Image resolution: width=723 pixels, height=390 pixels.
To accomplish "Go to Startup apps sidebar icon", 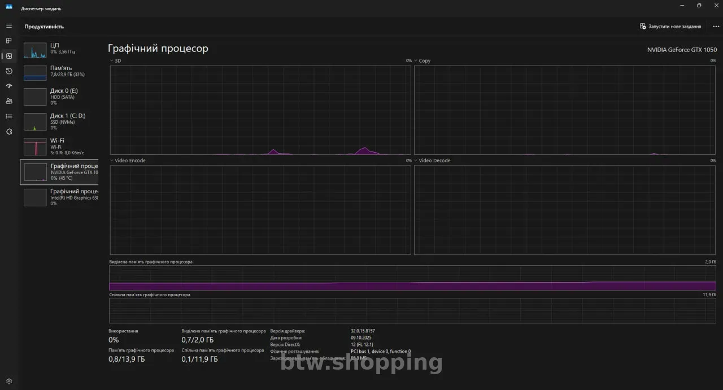I will point(8,86).
